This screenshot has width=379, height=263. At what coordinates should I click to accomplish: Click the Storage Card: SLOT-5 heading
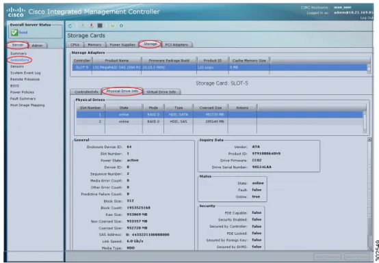click(x=222, y=83)
